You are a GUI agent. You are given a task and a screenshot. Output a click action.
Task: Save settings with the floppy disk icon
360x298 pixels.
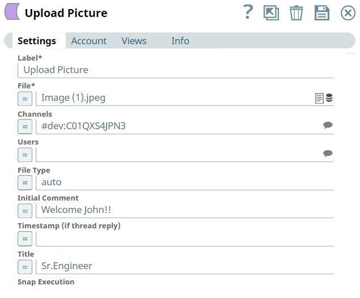tap(321, 13)
